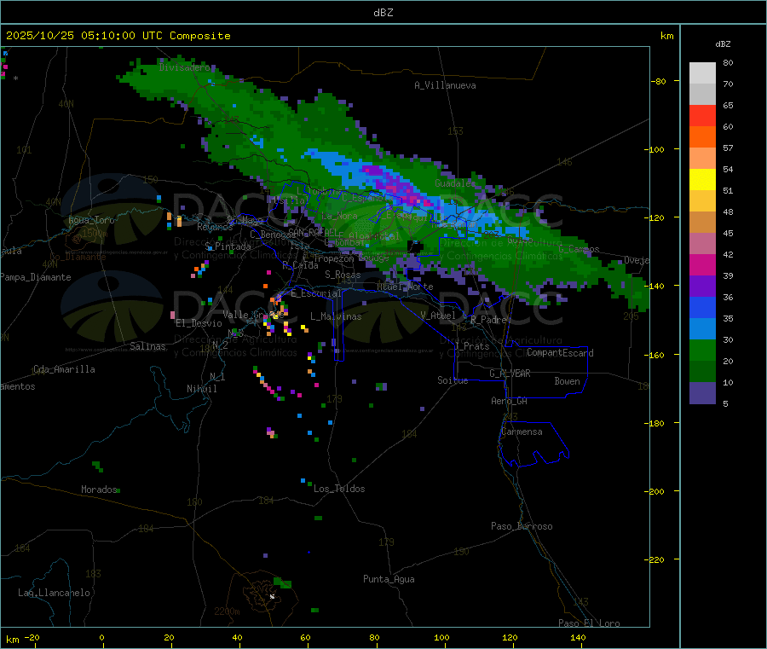Image resolution: width=767 pixels, height=649 pixels.
Task: Click the Divisadero map label
Action: click(x=184, y=67)
